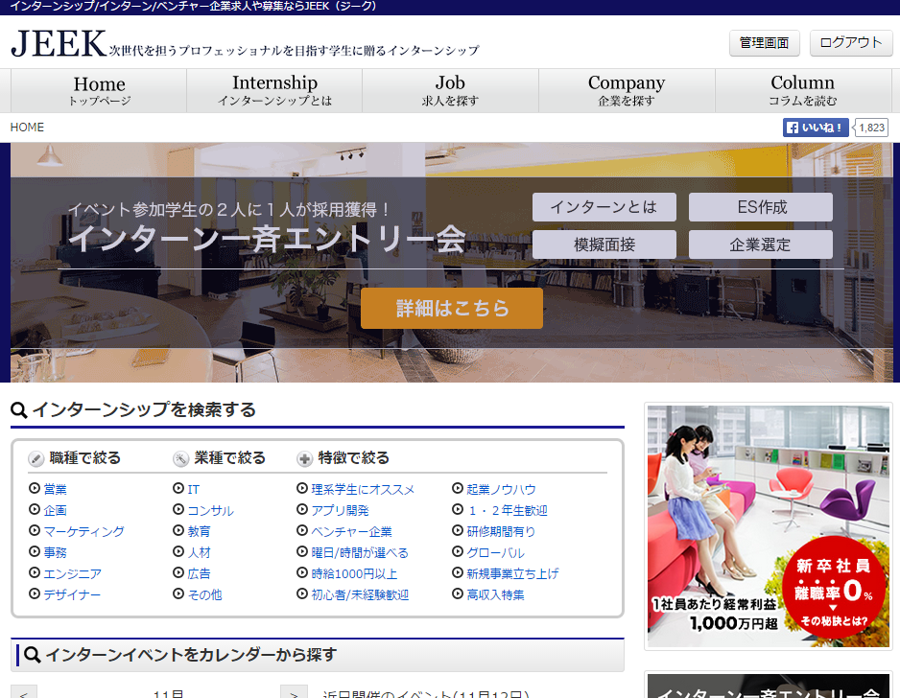The height and width of the screenshot is (698, 900).
Task: Switch to the Company tab
Action: coord(627,90)
